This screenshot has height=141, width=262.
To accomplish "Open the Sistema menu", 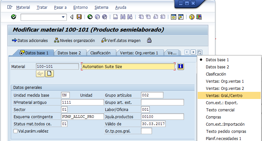I will pyautogui.click(x=101, y=7).
